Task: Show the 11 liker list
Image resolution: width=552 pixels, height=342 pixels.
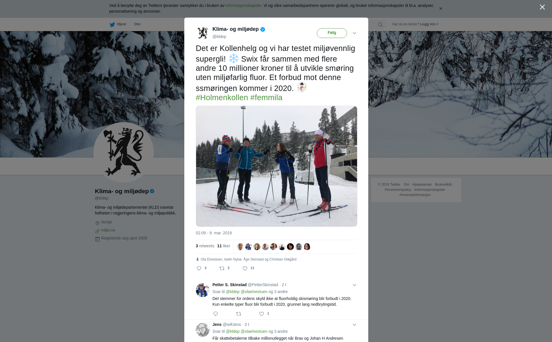Action: [224, 246]
